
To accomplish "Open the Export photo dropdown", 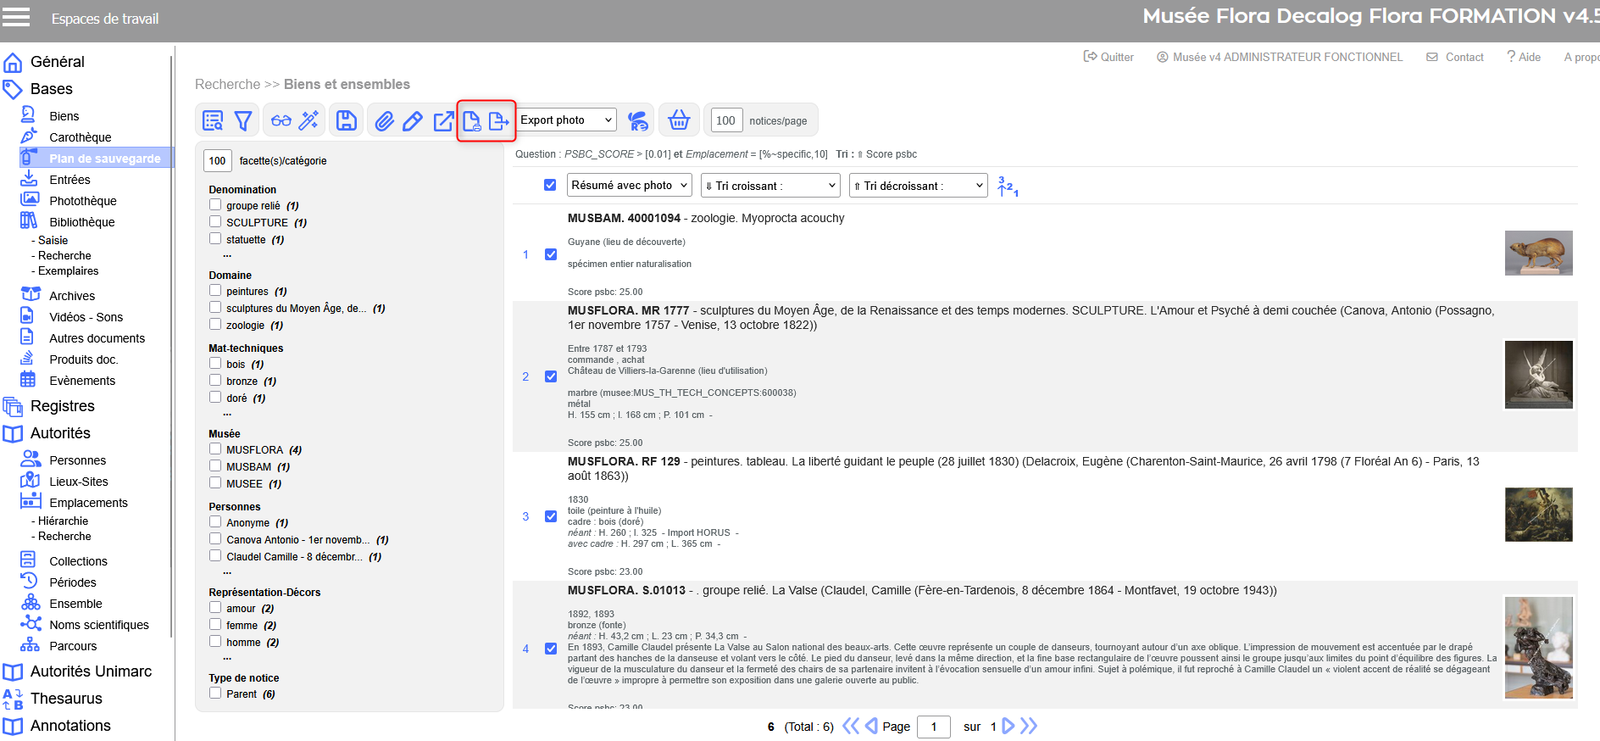I will pos(566,120).
